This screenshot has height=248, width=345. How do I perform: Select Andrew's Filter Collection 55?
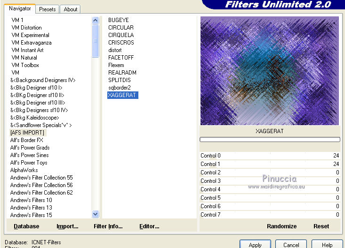(x=41, y=178)
